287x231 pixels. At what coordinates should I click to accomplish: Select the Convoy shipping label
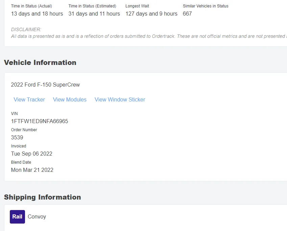(x=37, y=217)
